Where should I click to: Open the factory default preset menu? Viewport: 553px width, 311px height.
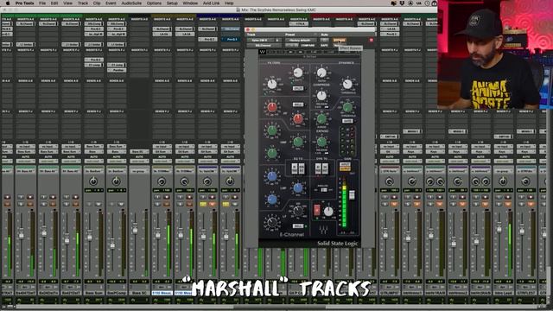(x=301, y=41)
